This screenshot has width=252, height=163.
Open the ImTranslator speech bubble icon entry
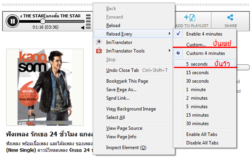point(99,42)
